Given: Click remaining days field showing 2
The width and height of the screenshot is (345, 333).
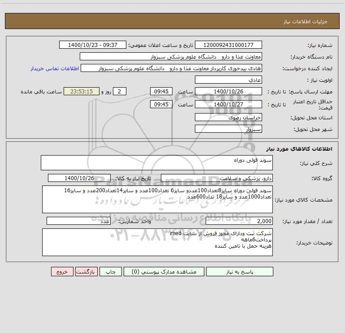Looking at the screenshot, I should tap(120, 92).
